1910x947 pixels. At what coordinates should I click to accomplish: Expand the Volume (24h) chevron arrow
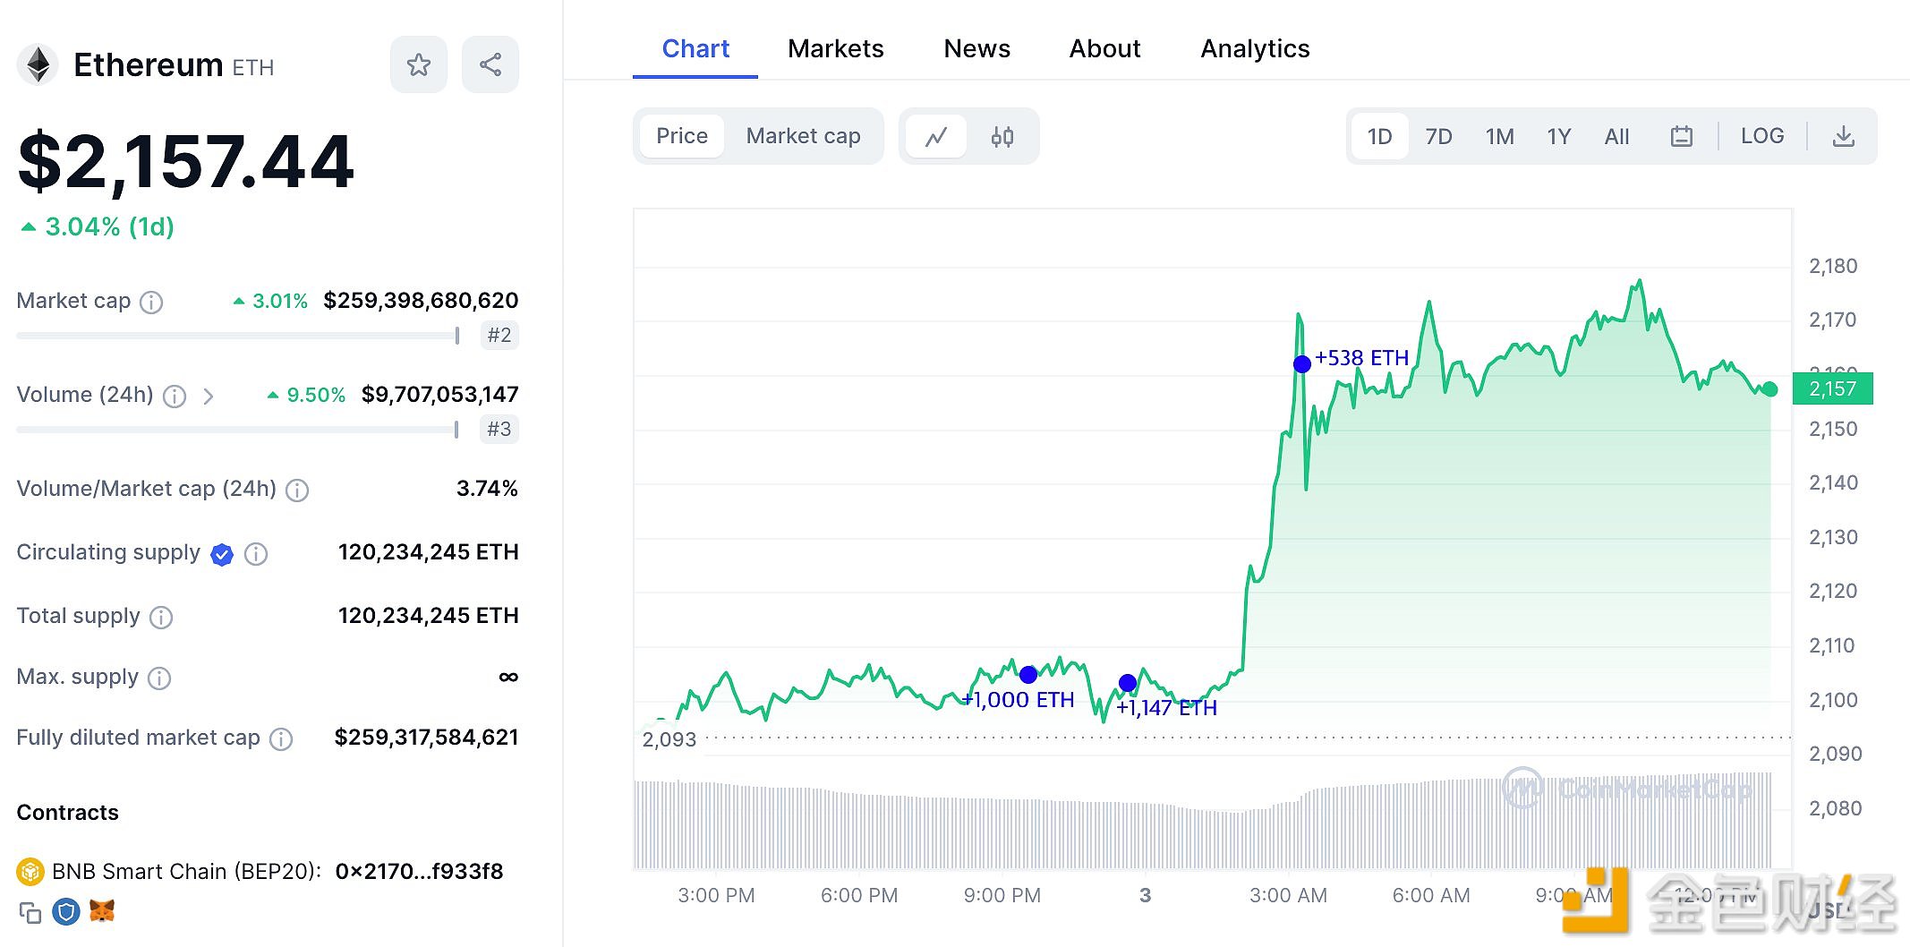(x=209, y=396)
